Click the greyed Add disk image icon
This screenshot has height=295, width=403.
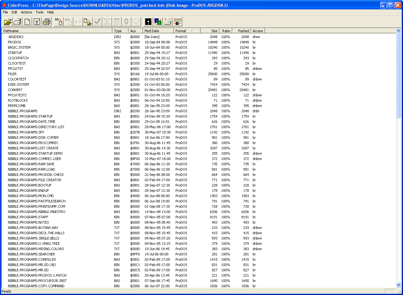68,22
